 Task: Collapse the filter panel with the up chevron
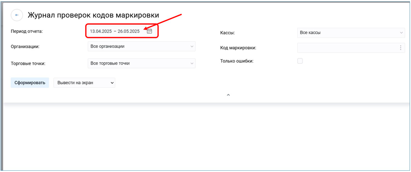pyautogui.click(x=229, y=95)
